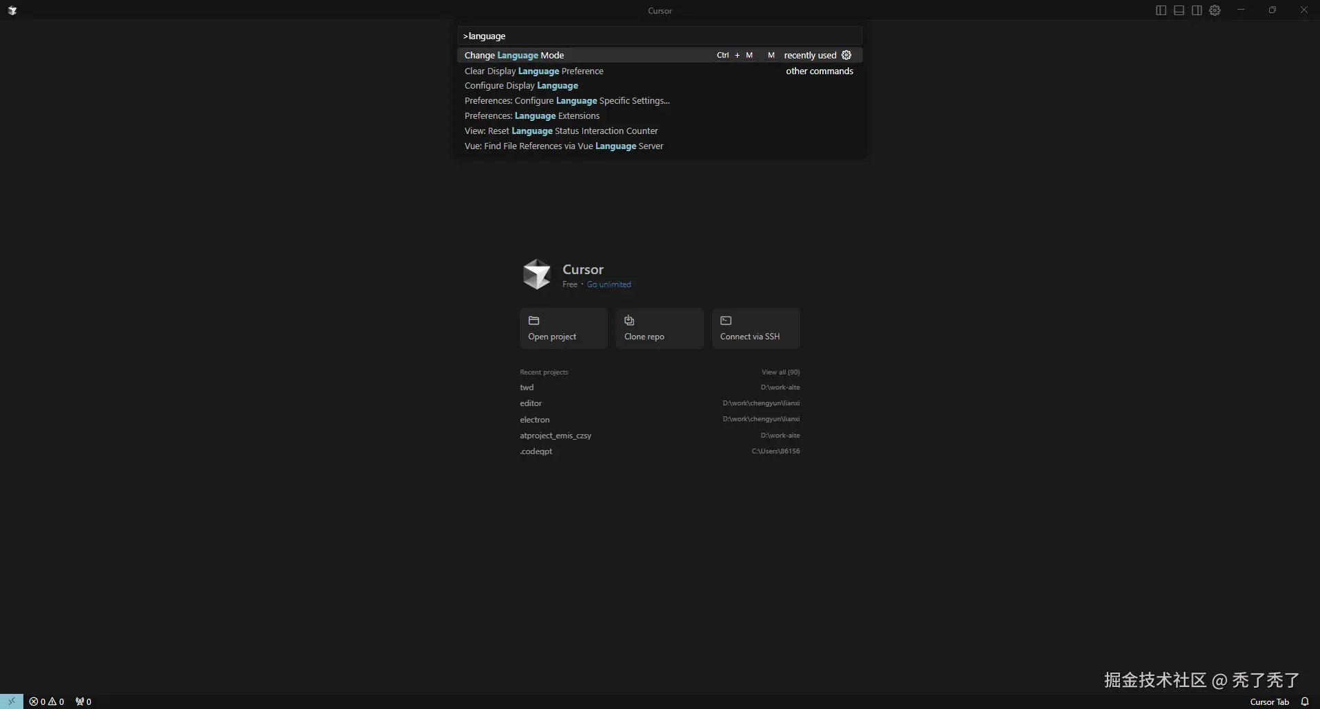Open remote window menu in status bar

[12, 701]
